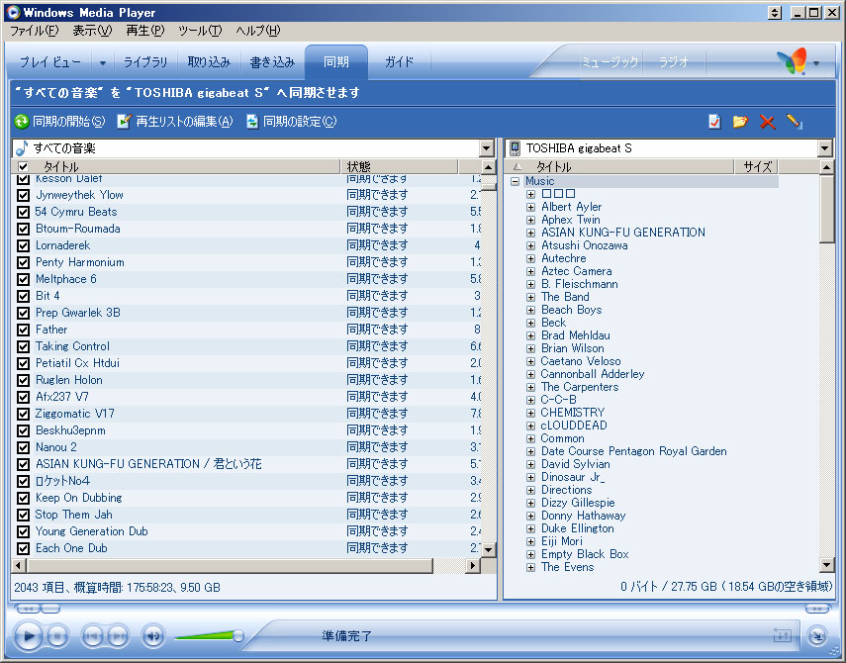This screenshot has height=663, width=846.
Task: Click the Play button
Action: pos(28,636)
